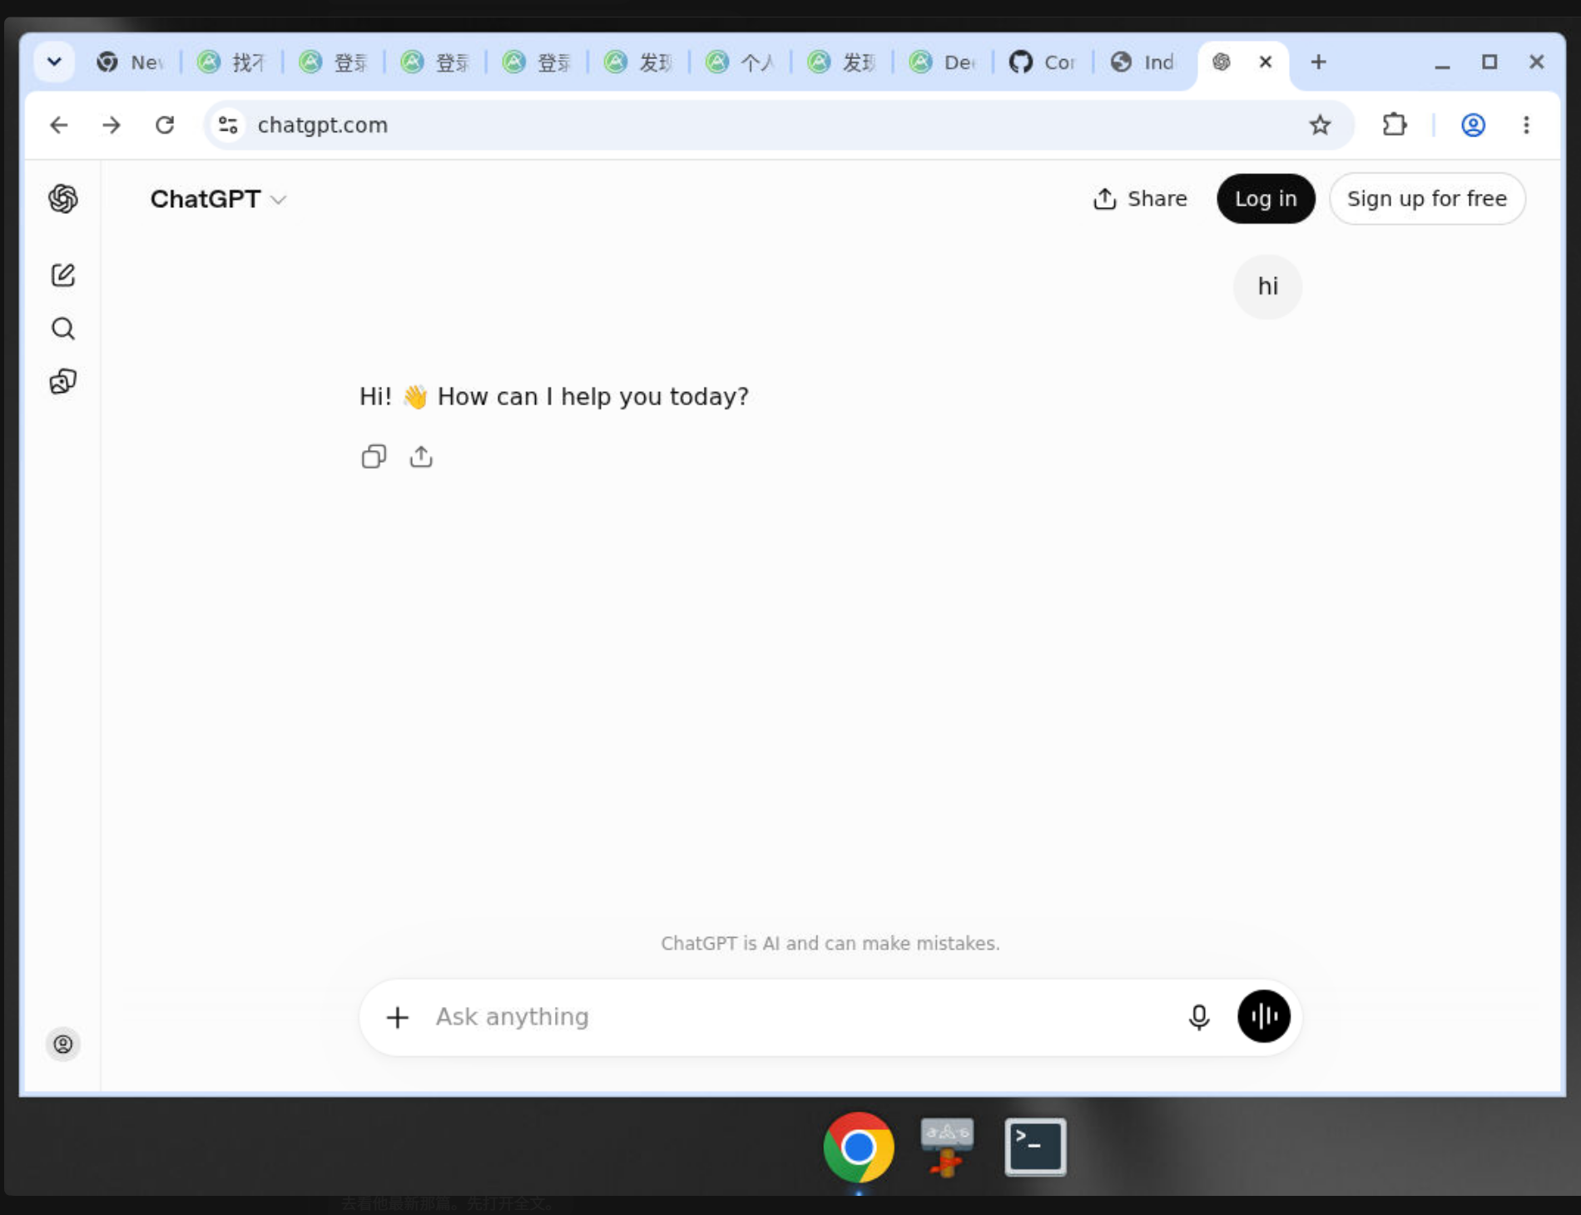The width and height of the screenshot is (1581, 1215).
Task: Click Sign up for free
Action: tap(1427, 199)
